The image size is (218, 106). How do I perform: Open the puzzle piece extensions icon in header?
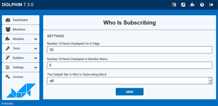click(x=193, y=5)
